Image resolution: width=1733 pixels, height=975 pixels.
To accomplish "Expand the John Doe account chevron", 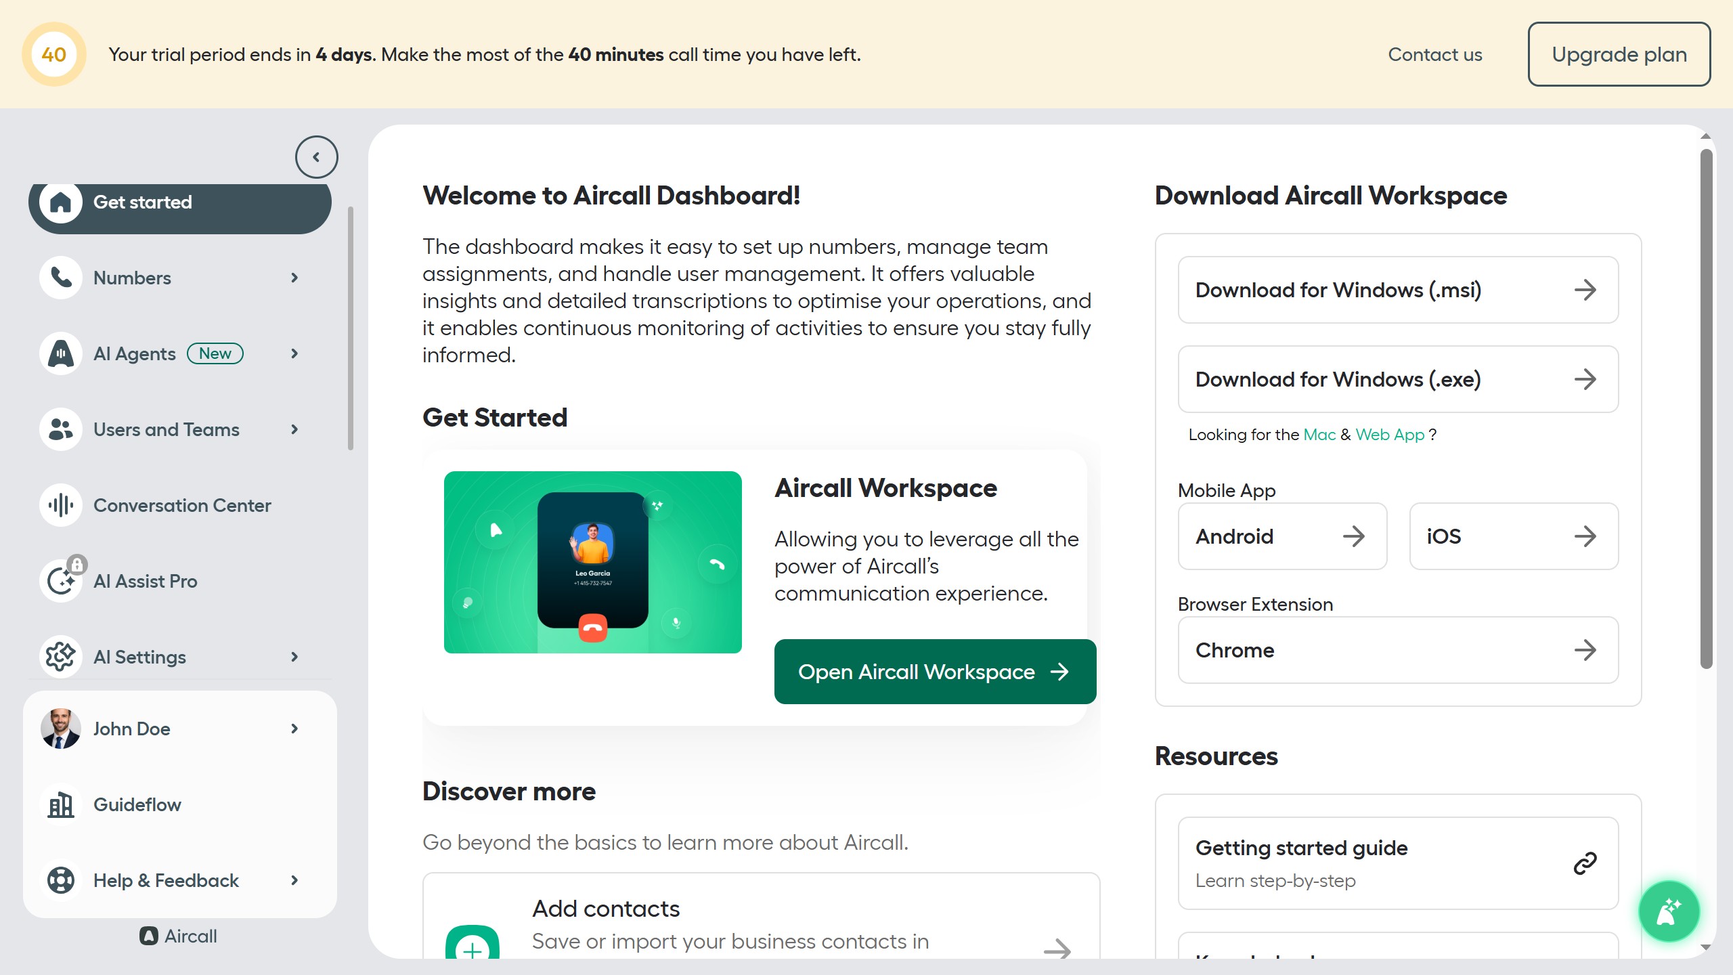I will (x=294, y=729).
